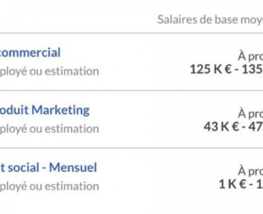Open the social - Mensuel job link
The height and width of the screenshot is (214, 263).
click(x=48, y=167)
